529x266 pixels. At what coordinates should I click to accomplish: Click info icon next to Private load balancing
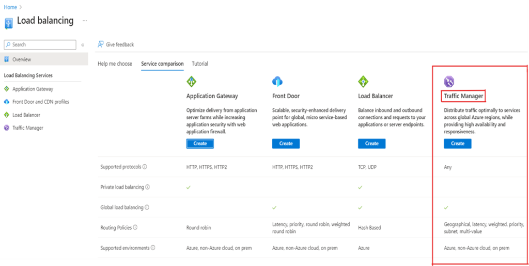point(147,187)
